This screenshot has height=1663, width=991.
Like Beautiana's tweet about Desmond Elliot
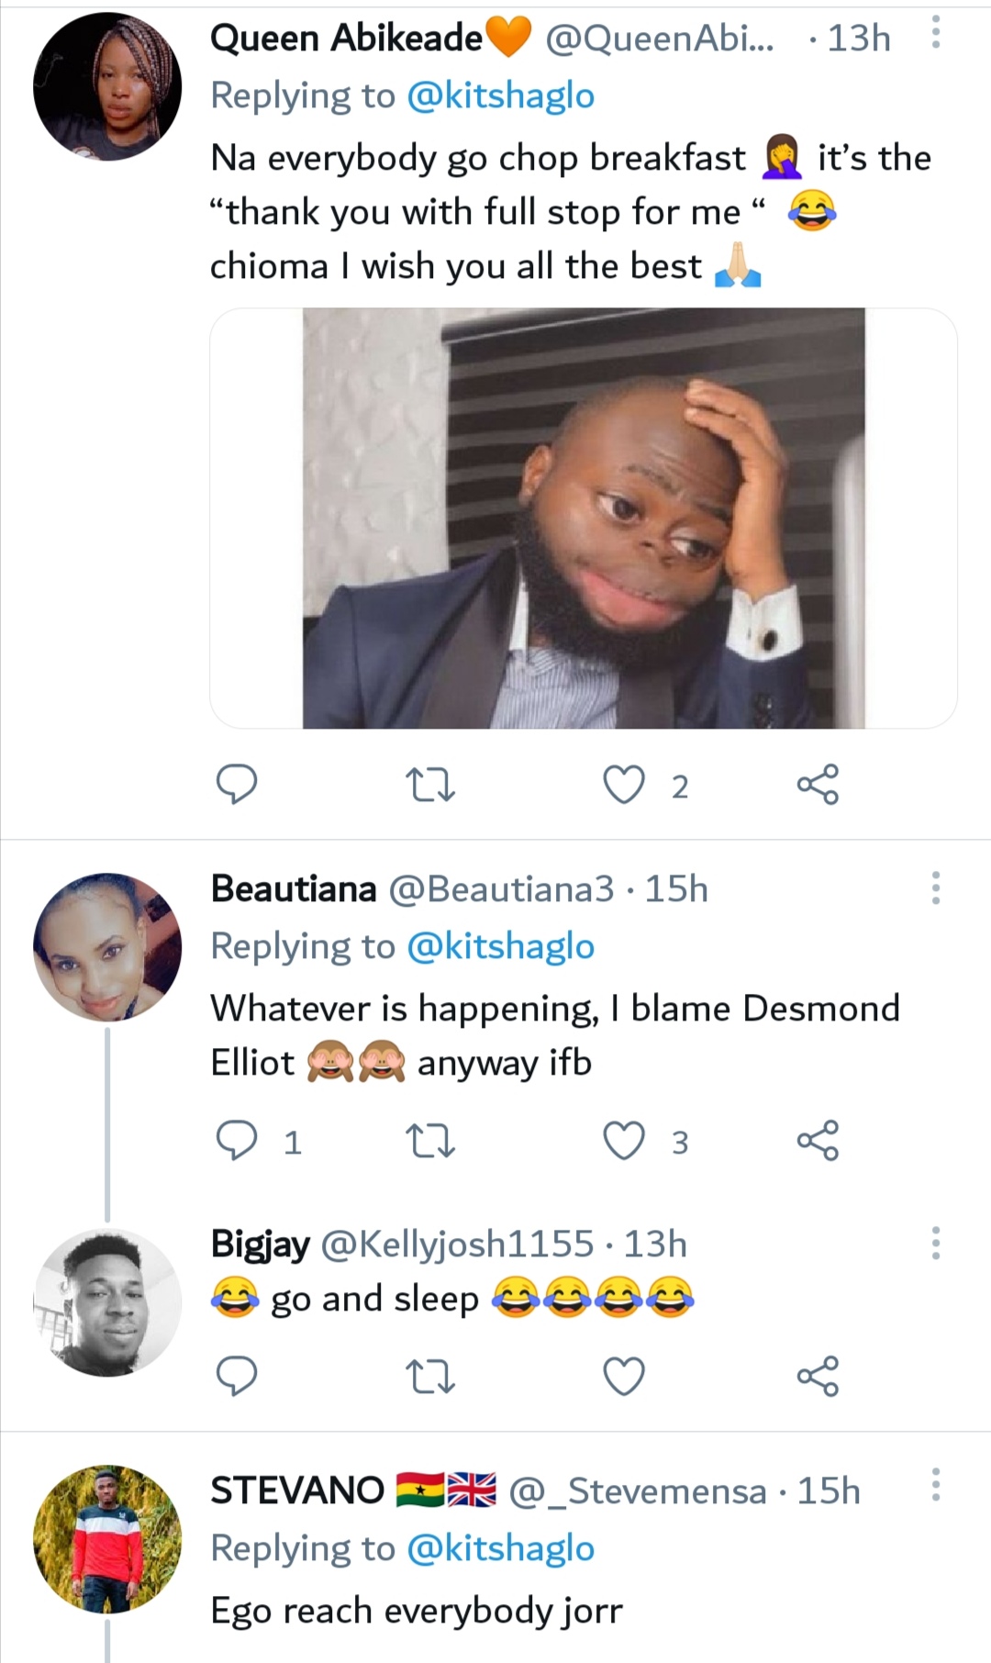624,1141
